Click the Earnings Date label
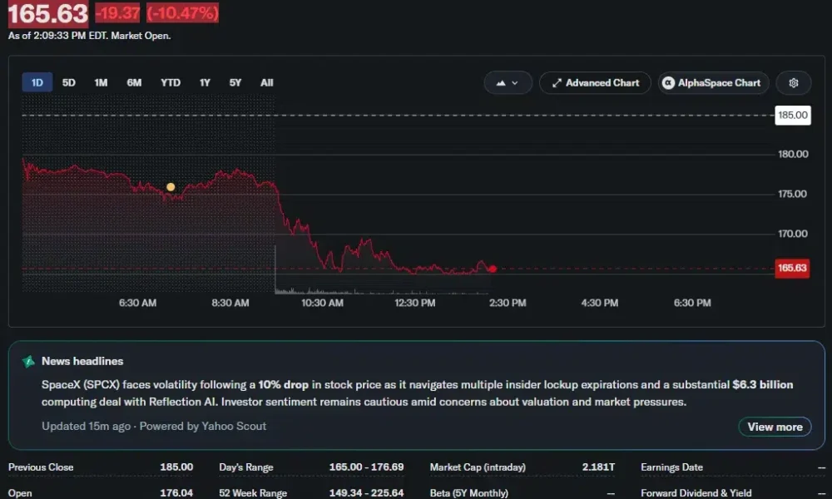Viewport: 832px width, 499px height. coord(671,467)
